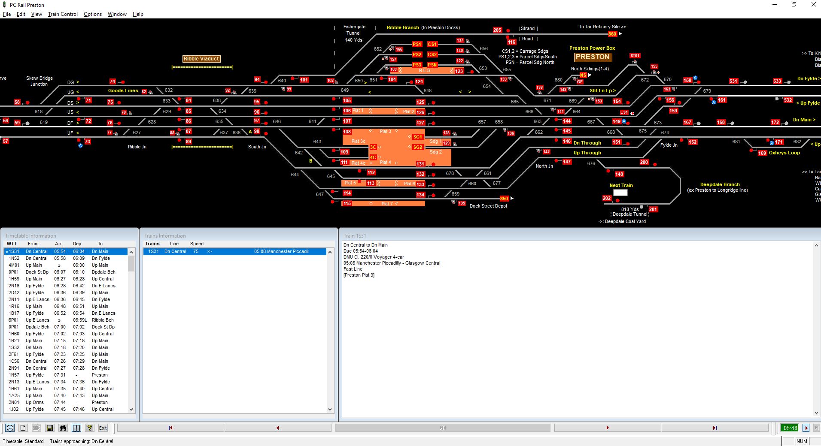Click the red play arrow beside the 05:48 clock

coord(806,428)
